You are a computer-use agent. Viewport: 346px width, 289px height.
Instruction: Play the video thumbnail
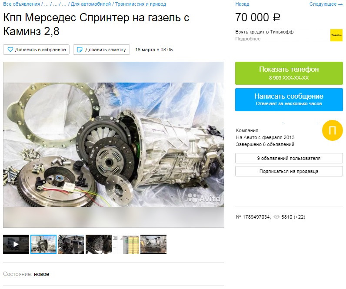[x=16, y=244]
